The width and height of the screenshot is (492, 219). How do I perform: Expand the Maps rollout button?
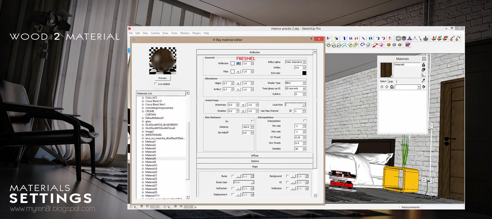(255, 167)
